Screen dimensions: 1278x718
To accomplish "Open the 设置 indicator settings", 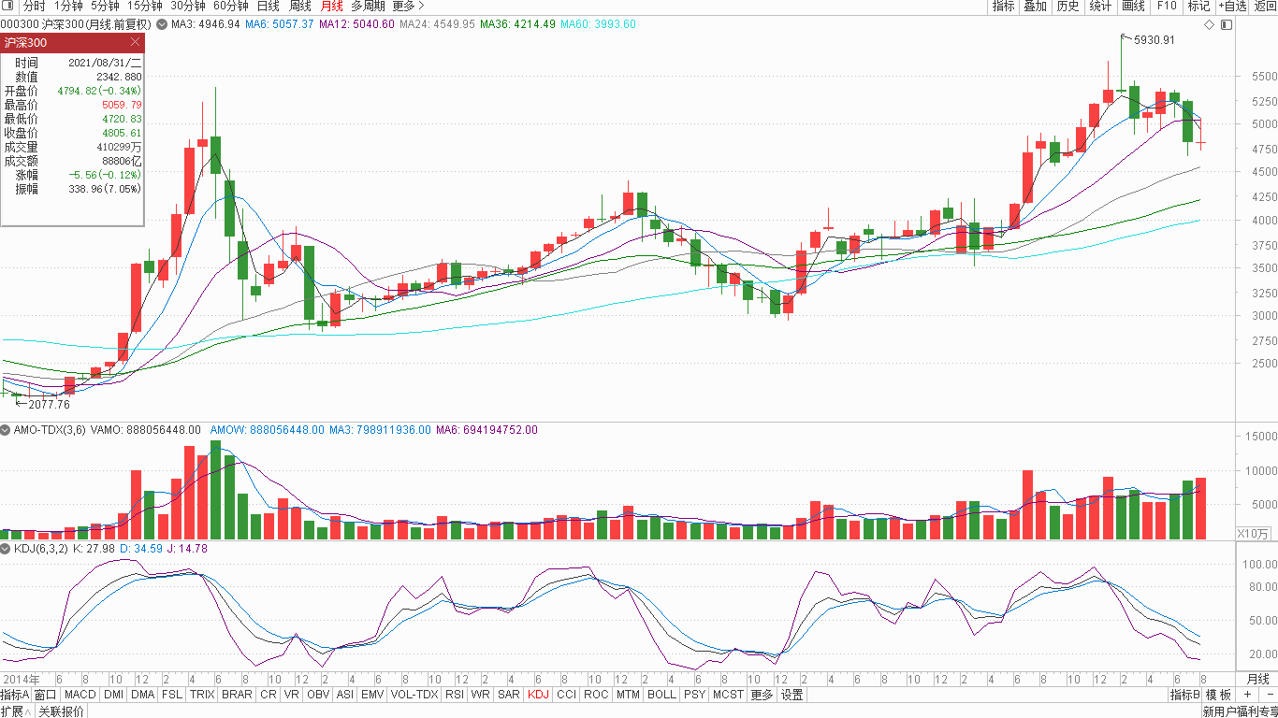I will click(x=791, y=695).
